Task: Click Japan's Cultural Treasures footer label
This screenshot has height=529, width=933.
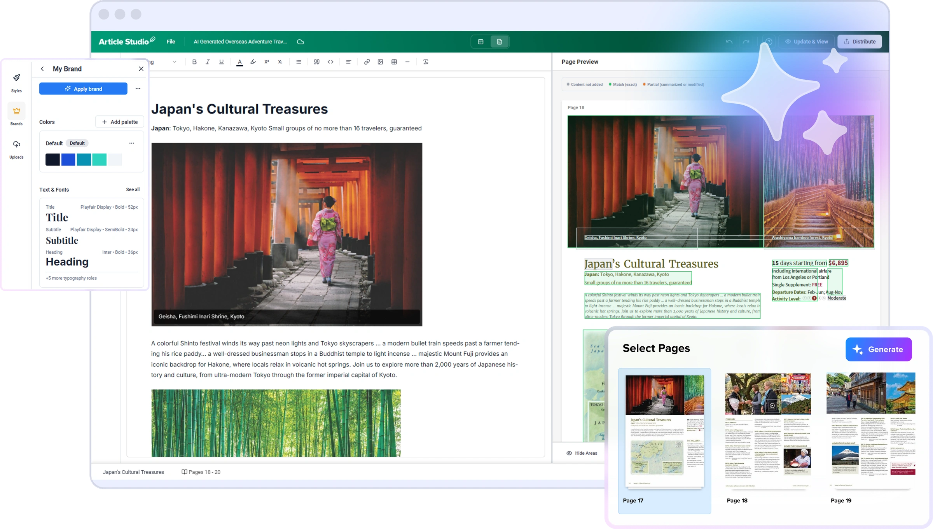Action: click(133, 472)
